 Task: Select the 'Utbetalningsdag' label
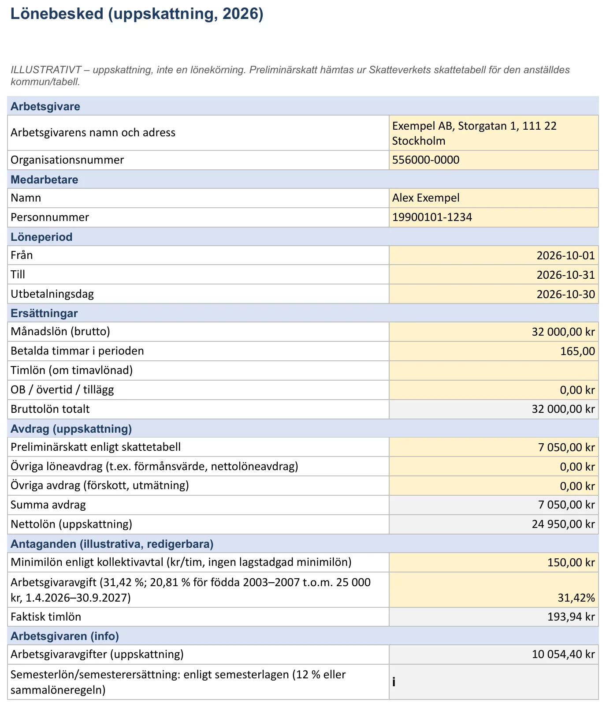[x=52, y=294]
